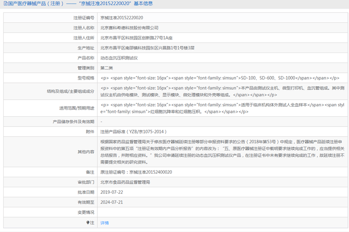Open the 详情 link
Viewport: 349px width, 232px height.
pyautogui.click(x=104, y=223)
